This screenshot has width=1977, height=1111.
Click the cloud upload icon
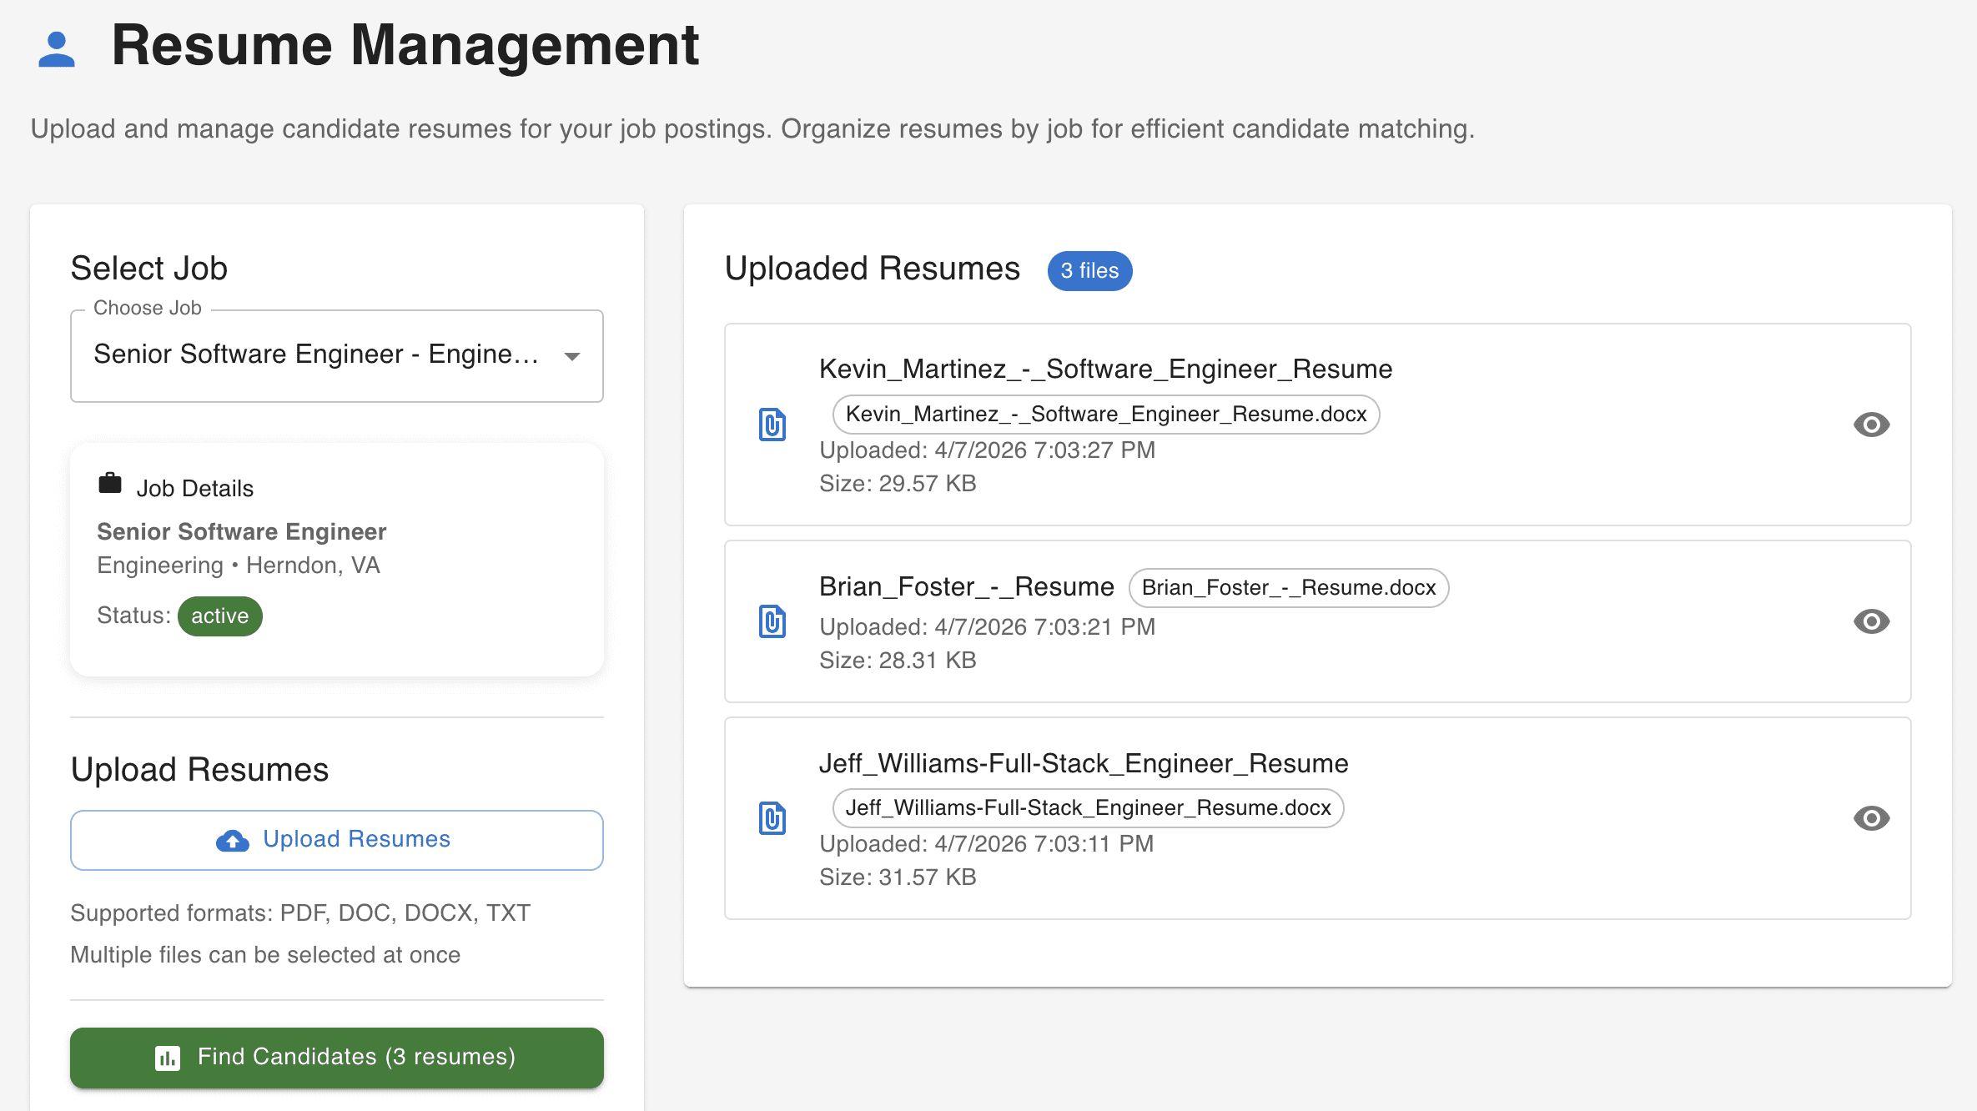(x=233, y=841)
